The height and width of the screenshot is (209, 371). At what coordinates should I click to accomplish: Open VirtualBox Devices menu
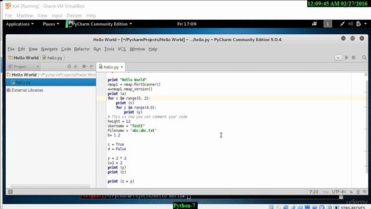74,16
